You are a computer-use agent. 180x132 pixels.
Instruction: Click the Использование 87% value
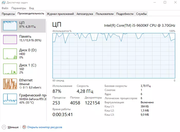[57, 91]
